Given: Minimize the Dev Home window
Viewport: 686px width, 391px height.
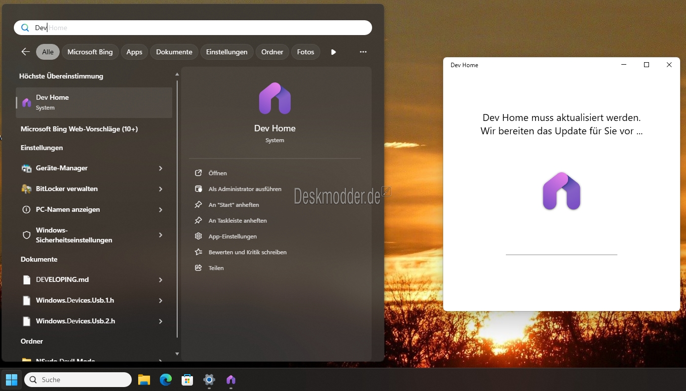Looking at the screenshot, I should 624,65.
